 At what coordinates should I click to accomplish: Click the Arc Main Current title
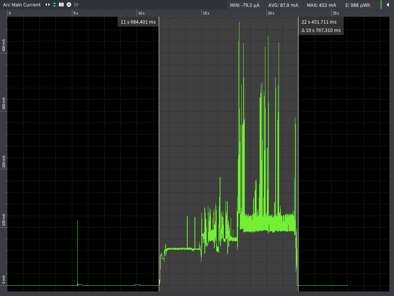pyautogui.click(x=22, y=5)
